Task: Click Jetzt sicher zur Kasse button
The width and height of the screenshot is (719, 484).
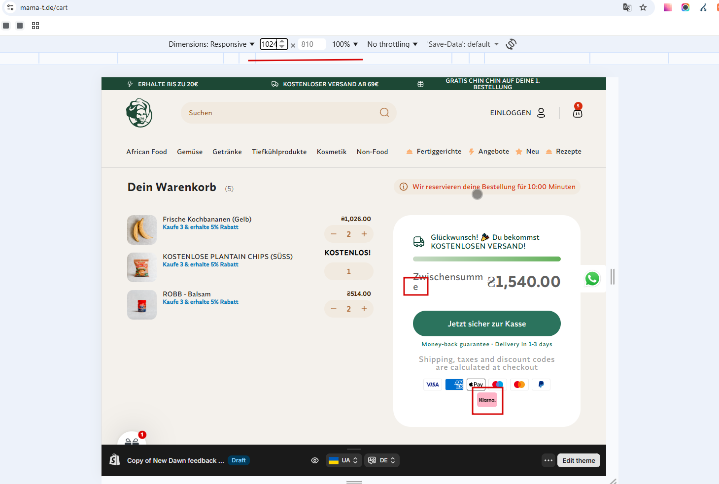Action: 487,323
